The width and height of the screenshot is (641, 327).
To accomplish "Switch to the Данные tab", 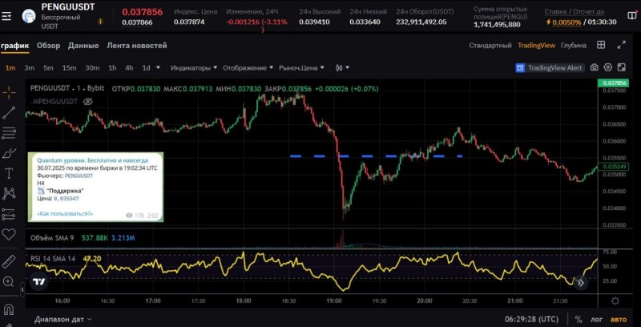I will [x=83, y=46].
